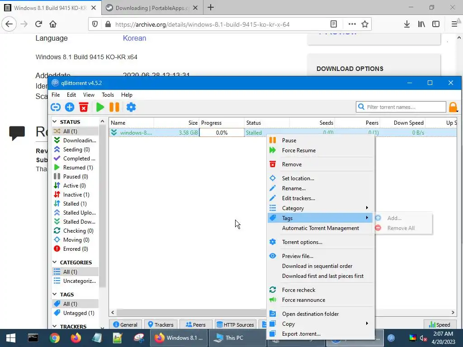Select Stalled (1) status filter
463x347 pixels.
point(76,204)
